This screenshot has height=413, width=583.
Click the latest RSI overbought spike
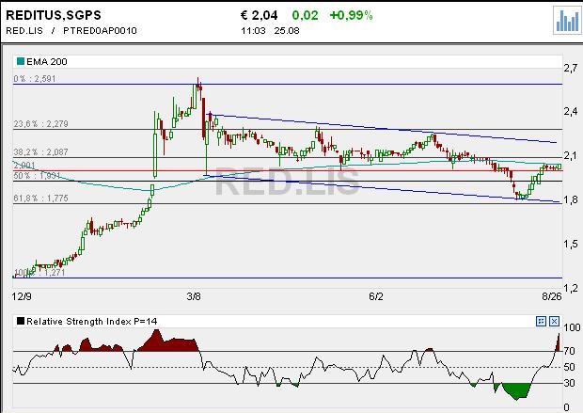tap(558, 343)
